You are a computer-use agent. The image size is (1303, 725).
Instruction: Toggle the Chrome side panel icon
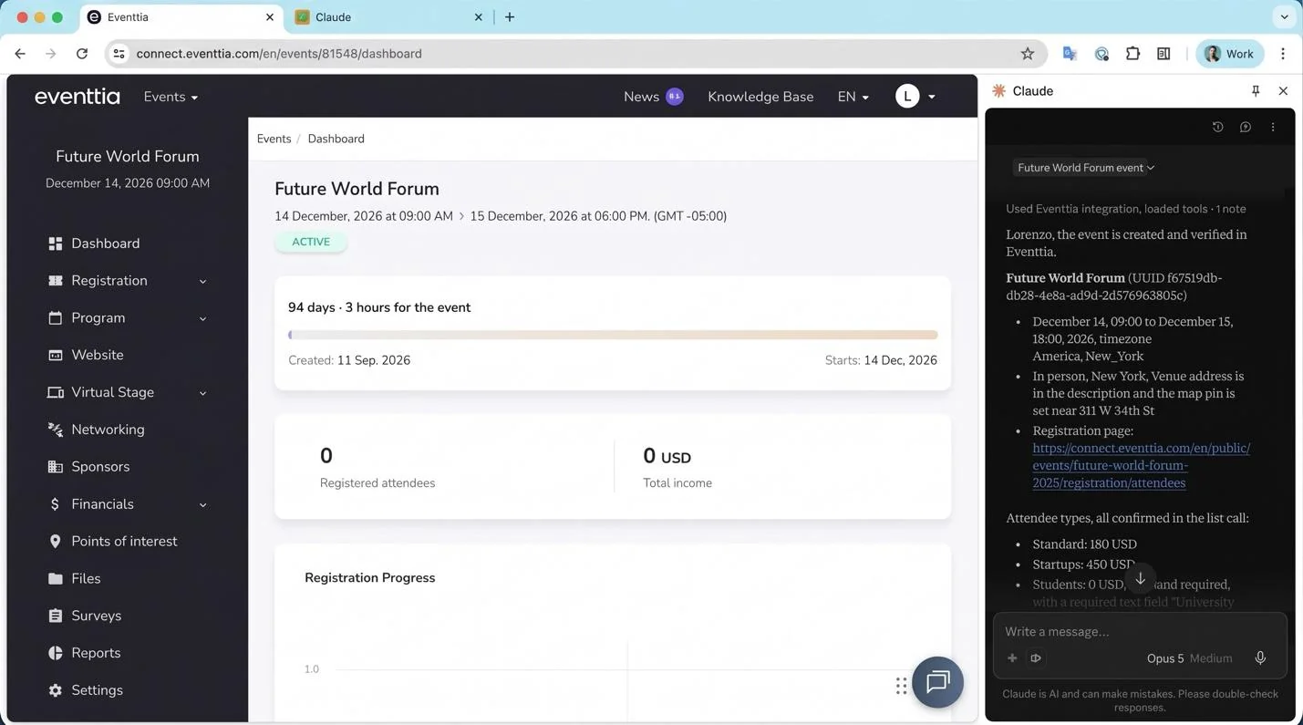1163,54
